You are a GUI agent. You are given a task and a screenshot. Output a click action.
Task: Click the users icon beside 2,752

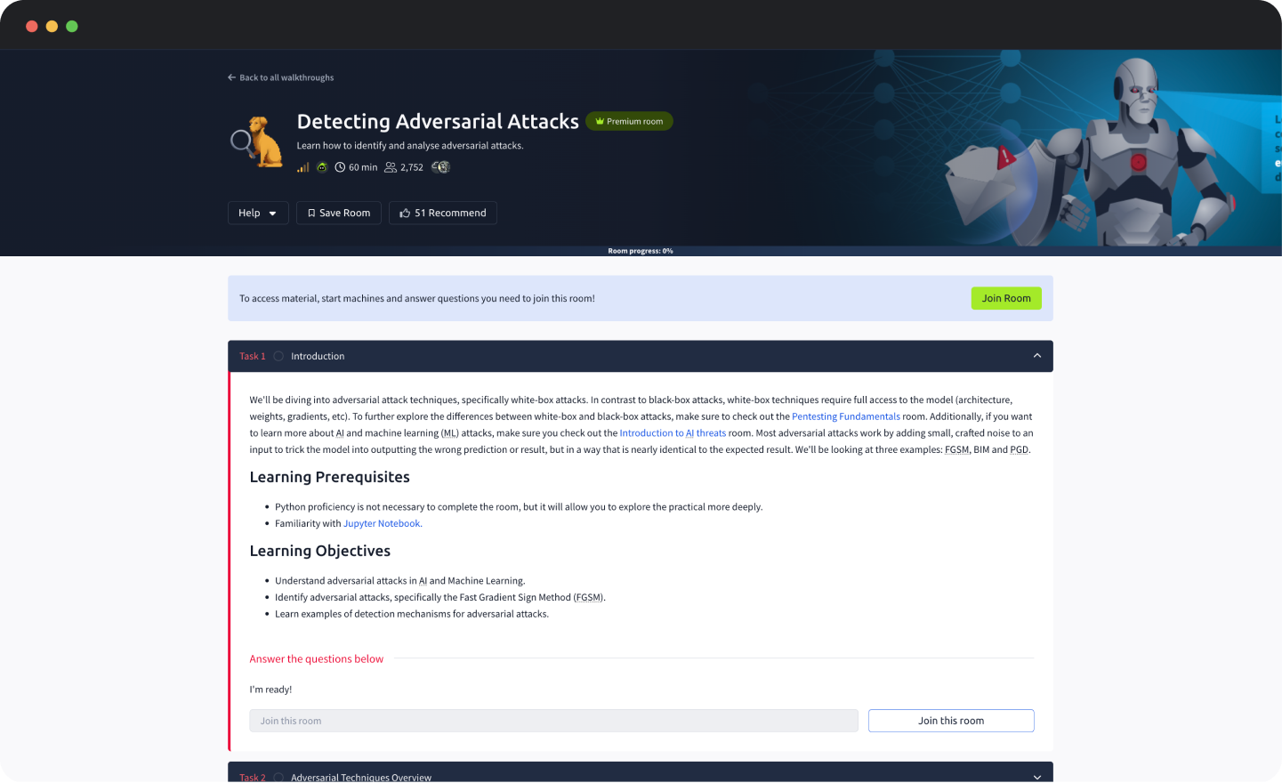[391, 167]
